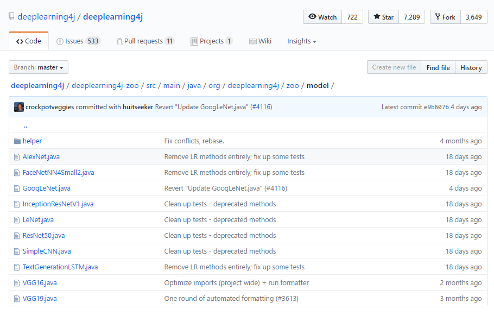Open 'One round of automated formatting' commit message

click(231, 299)
